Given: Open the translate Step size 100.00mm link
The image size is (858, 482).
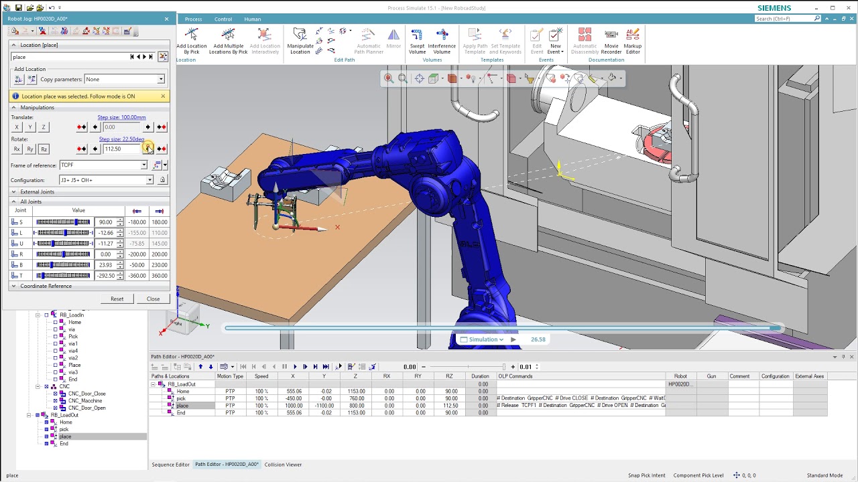Looking at the screenshot, I should click(x=121, y=117).
